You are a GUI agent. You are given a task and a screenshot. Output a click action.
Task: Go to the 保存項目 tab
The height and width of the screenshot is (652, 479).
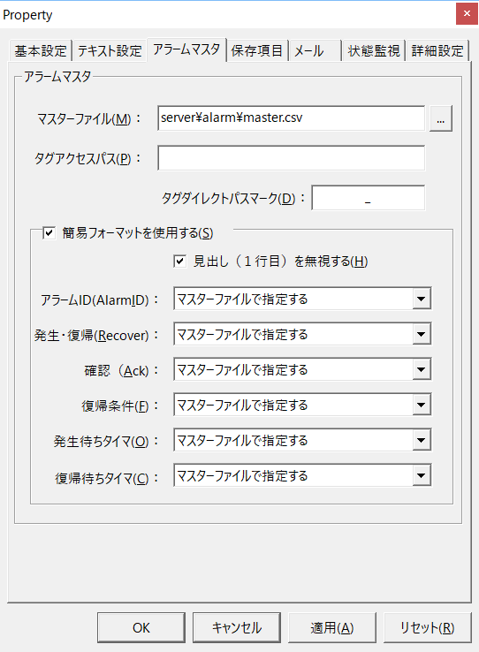tap(257, 50)
